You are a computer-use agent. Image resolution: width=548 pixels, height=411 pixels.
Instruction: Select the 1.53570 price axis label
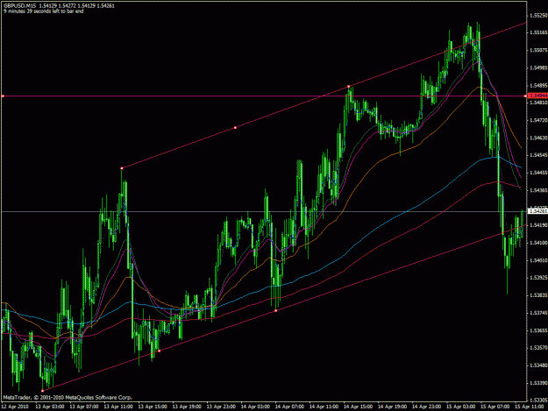point(538,348)
